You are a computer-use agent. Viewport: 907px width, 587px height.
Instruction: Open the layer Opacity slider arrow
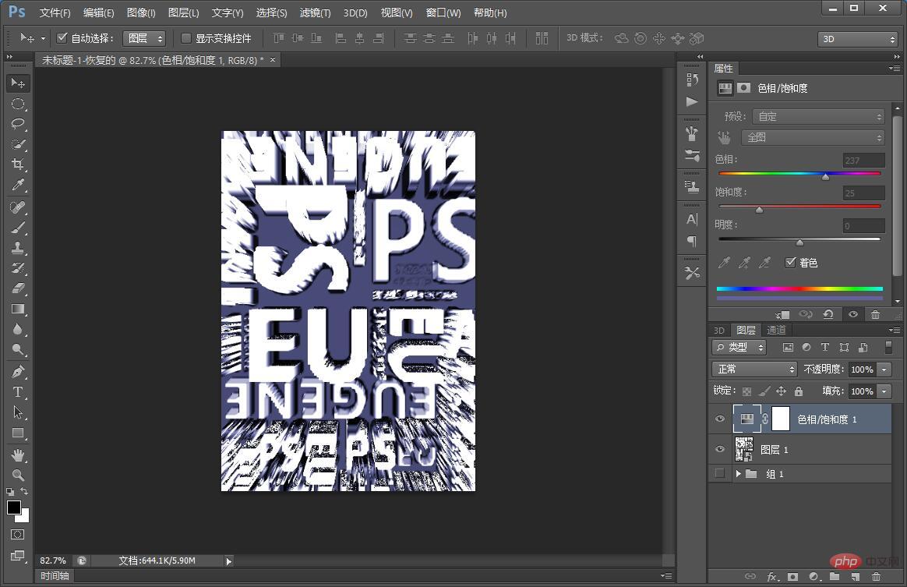(x=884, y=370)
